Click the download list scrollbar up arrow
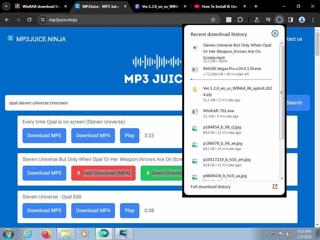320x240 pixels. [x=282, y=43]
